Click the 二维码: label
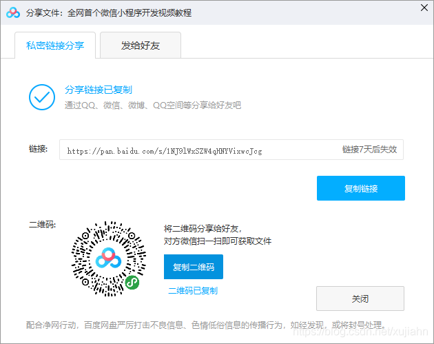Image resolution: width=434 pixels, height=344 pixels. tap(42, 225)
